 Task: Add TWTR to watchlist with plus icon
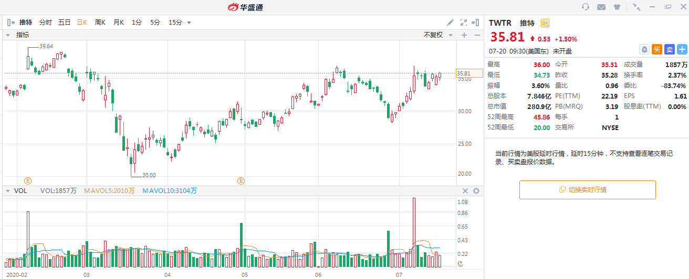[x=682, y=49]
